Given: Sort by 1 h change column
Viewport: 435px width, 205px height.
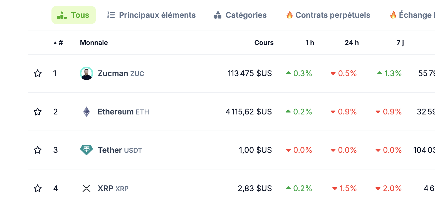Looking at the screenshot, I should click(x=310, y=43).
